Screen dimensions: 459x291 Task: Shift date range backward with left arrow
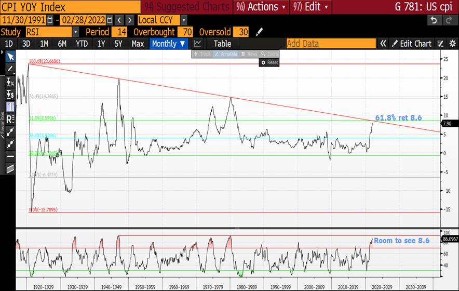pyautogui.click(x=119, y=20)
